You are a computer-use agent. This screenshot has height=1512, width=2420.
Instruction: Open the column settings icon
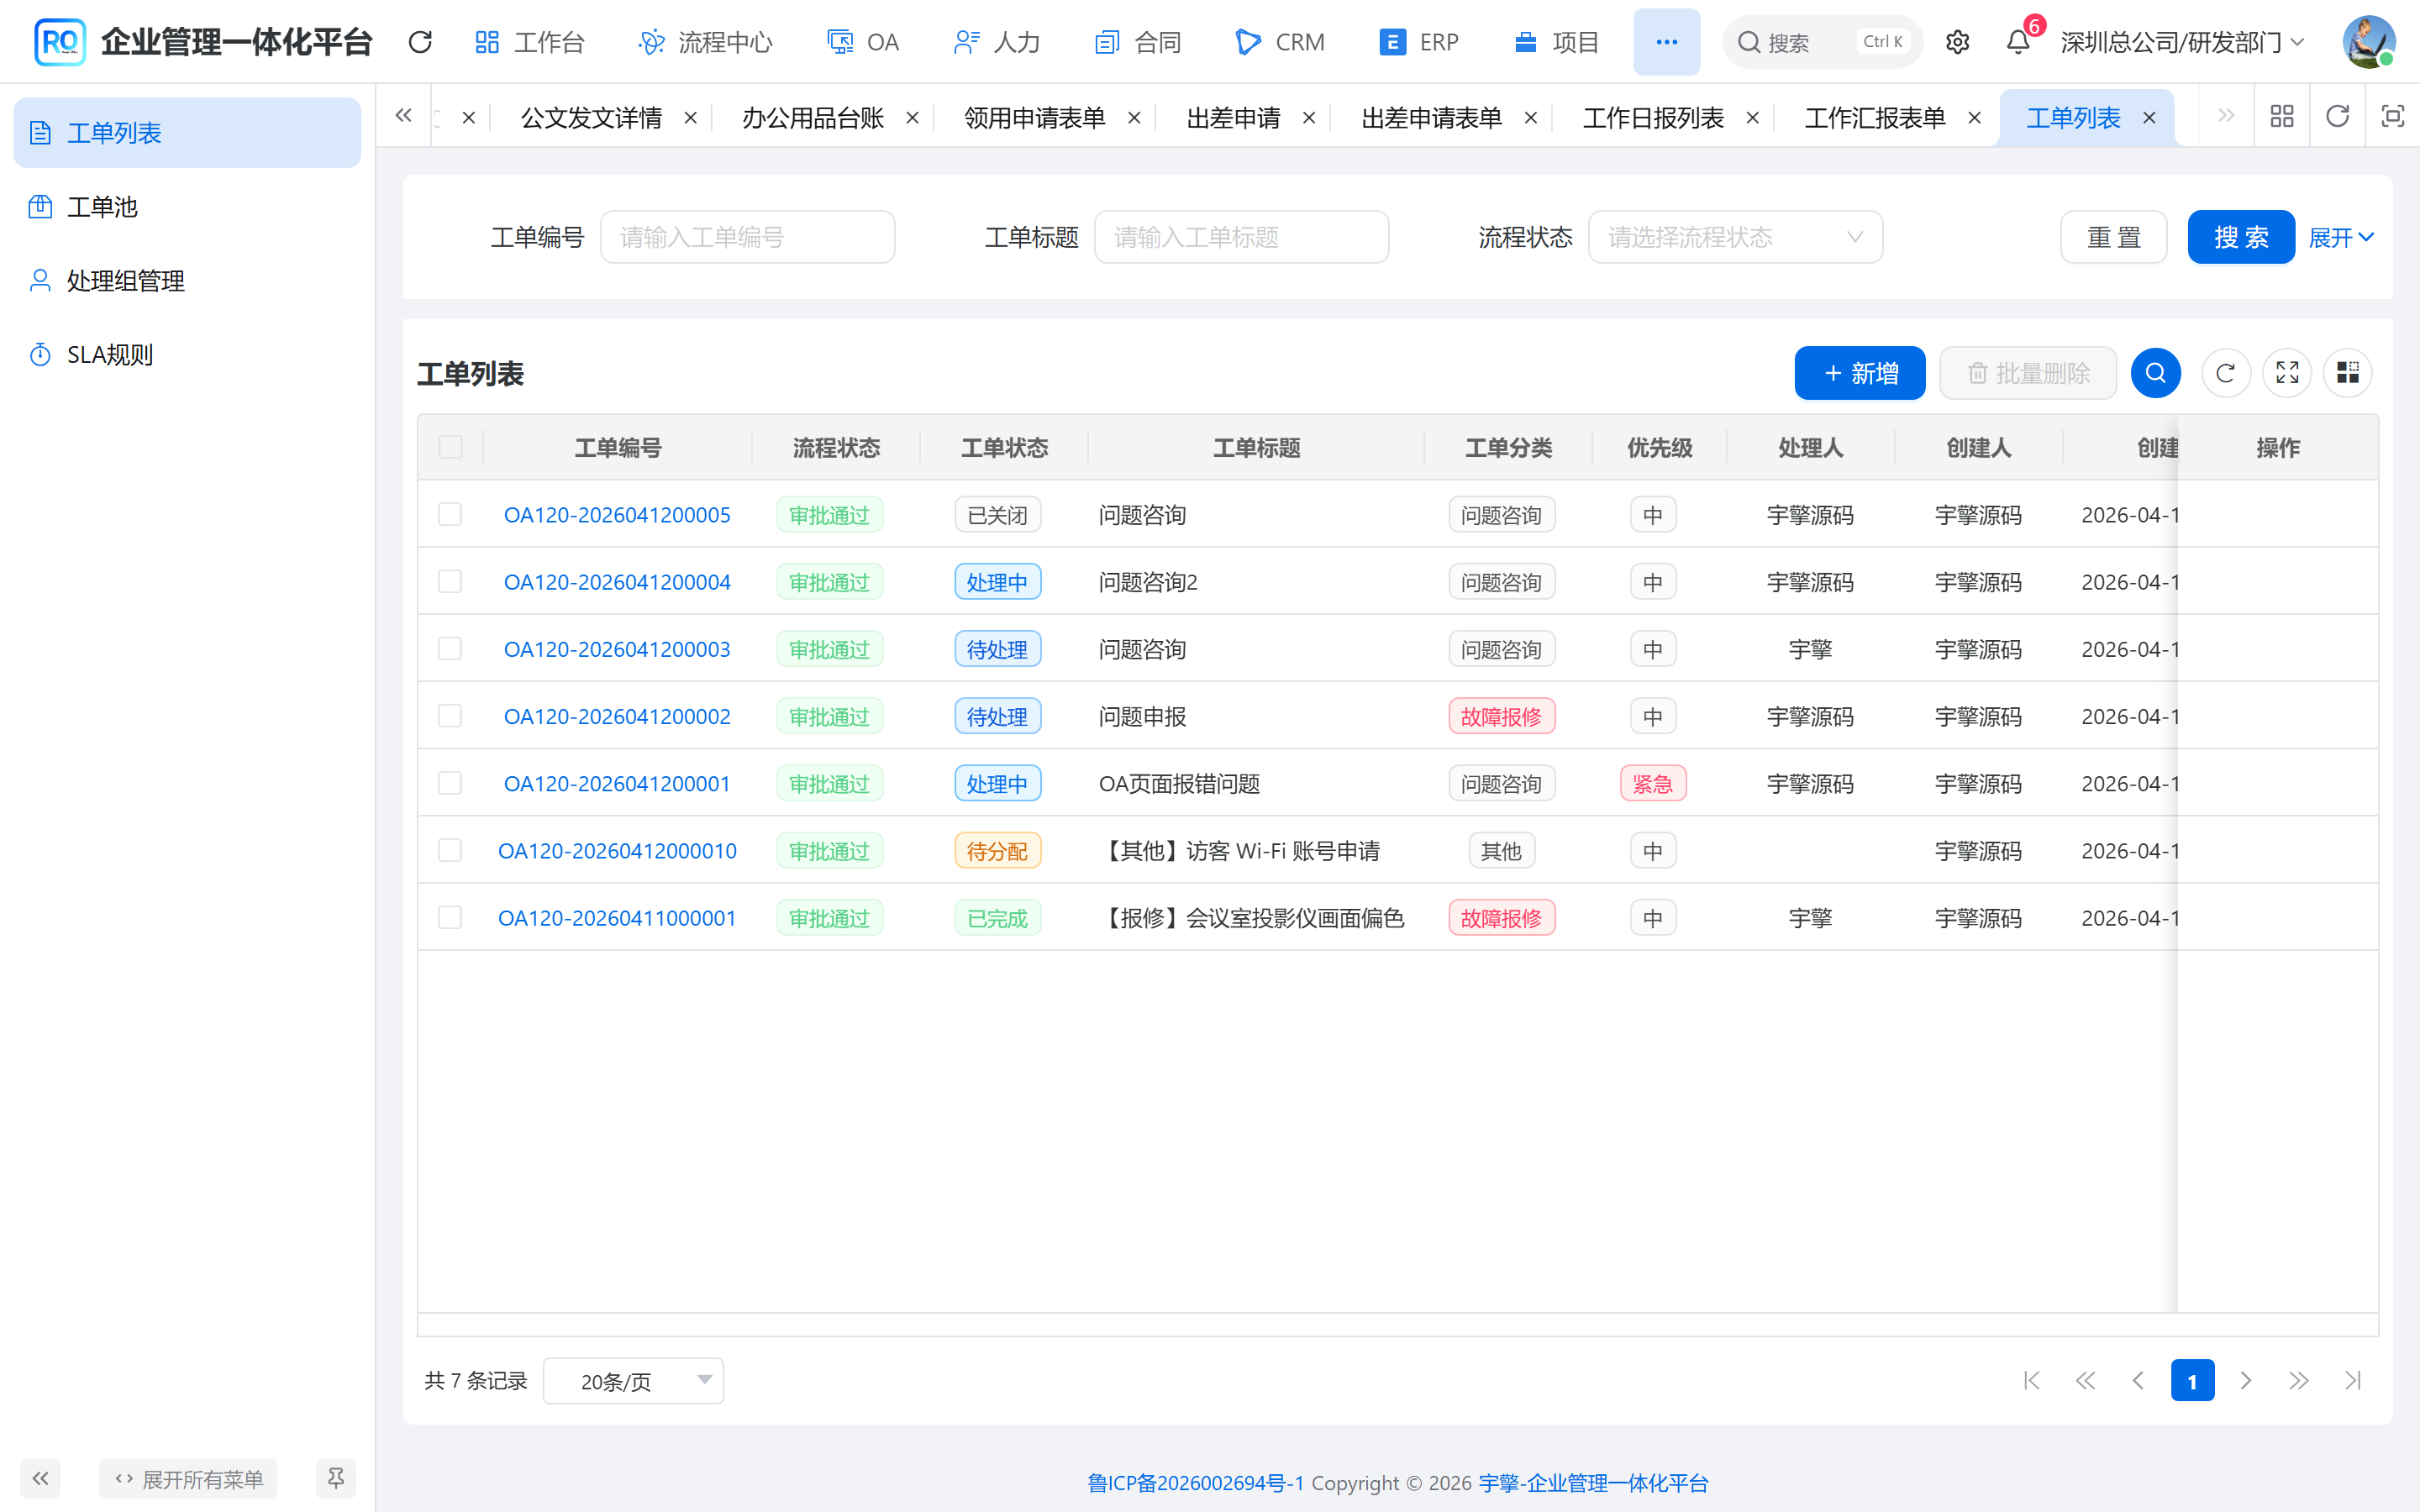pos(2347,373)
